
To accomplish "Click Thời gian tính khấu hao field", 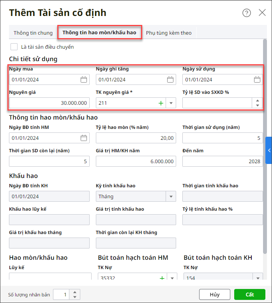I will coord(223,196).
